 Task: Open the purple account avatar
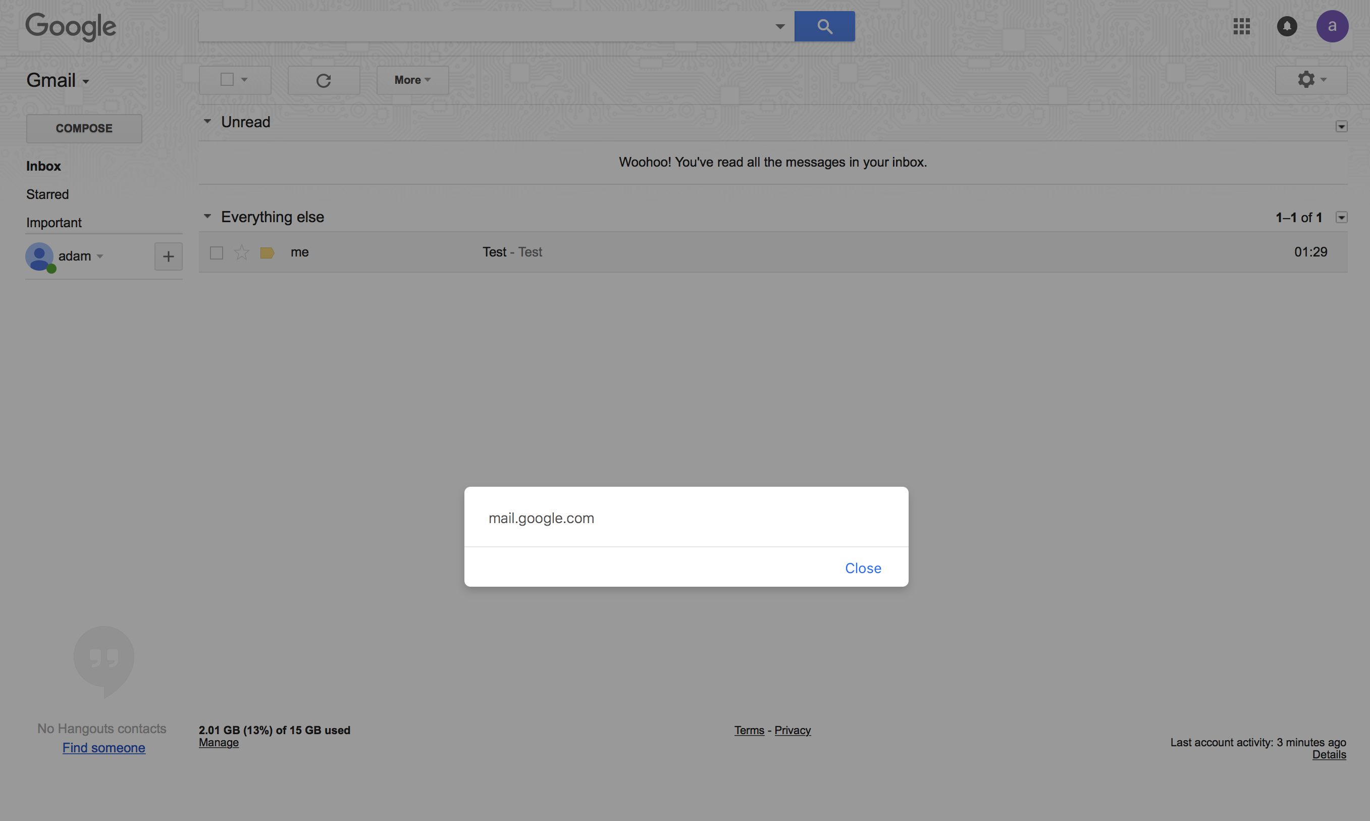pos(1332,26)
